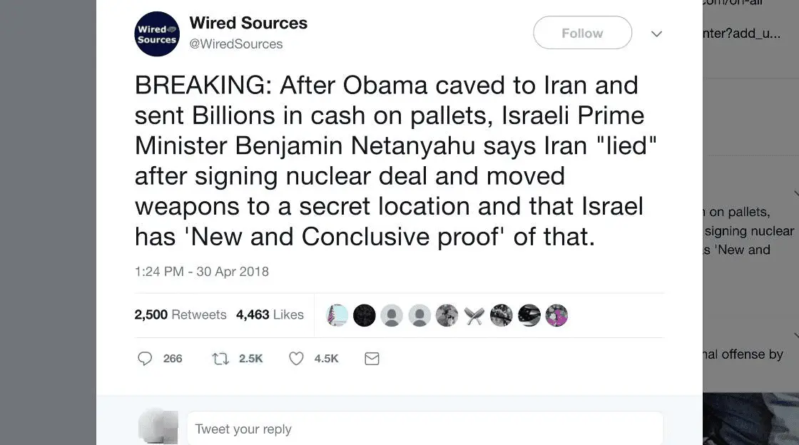Expand the tweet options chevron
Screen dimensions: 799x445
pos(657,34)
